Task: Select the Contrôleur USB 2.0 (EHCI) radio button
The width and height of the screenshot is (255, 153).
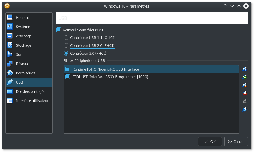Action: tap(66, 45)
